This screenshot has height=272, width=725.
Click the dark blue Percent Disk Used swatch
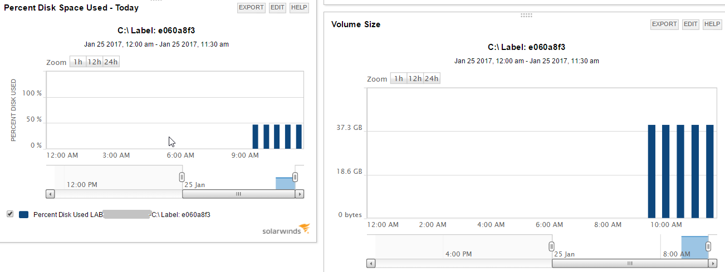pyautogui.click(x=23, y=214)
